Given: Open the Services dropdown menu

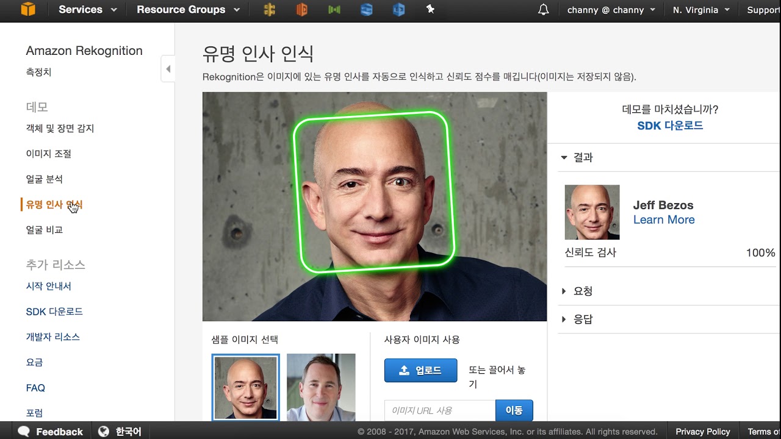Looking at the screenshot, I should pyautogui.click(x=87, y=10).
